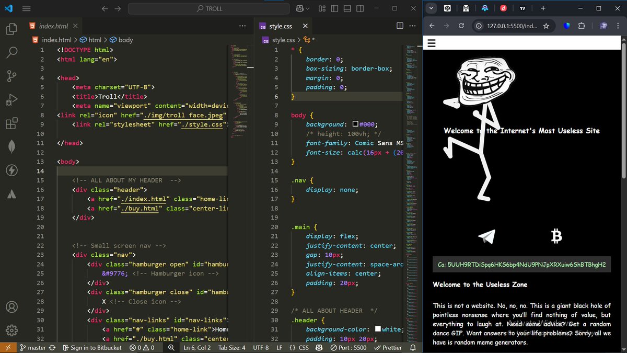This screenshot has height=353, width=627.
Task: Open the MongoDB leaf icon view
Action: (x=11, y=147)
